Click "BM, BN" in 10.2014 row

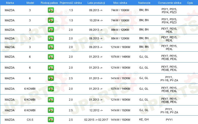pyautogui.click(x=144, y=20)
